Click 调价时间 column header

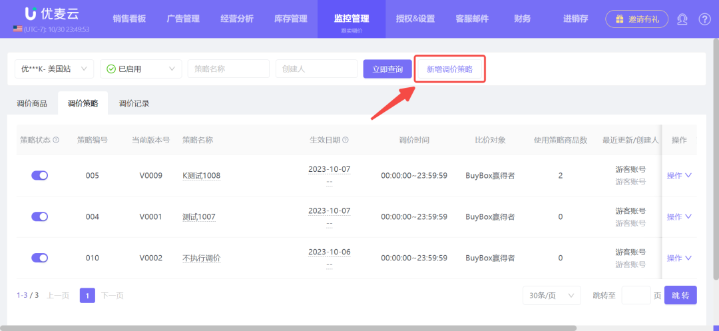click(414, 141)
